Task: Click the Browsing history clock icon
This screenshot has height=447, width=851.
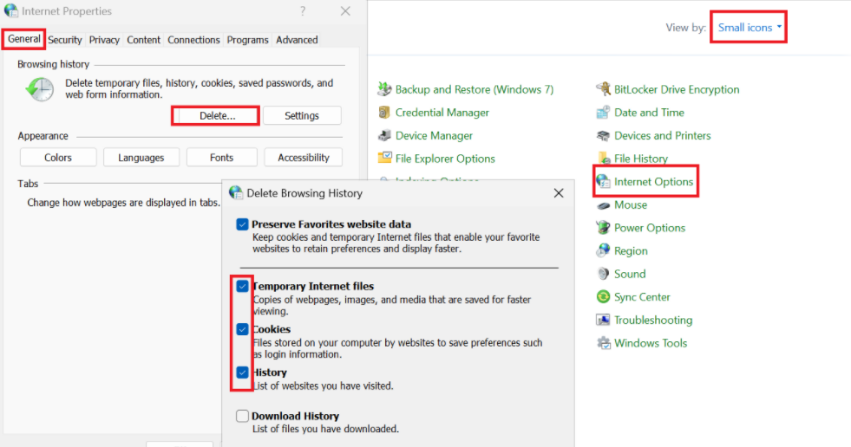Action: [40, 89]
